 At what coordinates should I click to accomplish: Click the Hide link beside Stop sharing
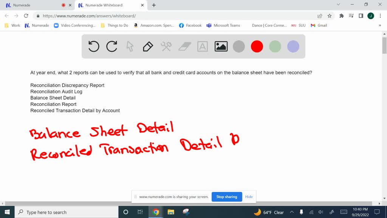coord(249,197)
